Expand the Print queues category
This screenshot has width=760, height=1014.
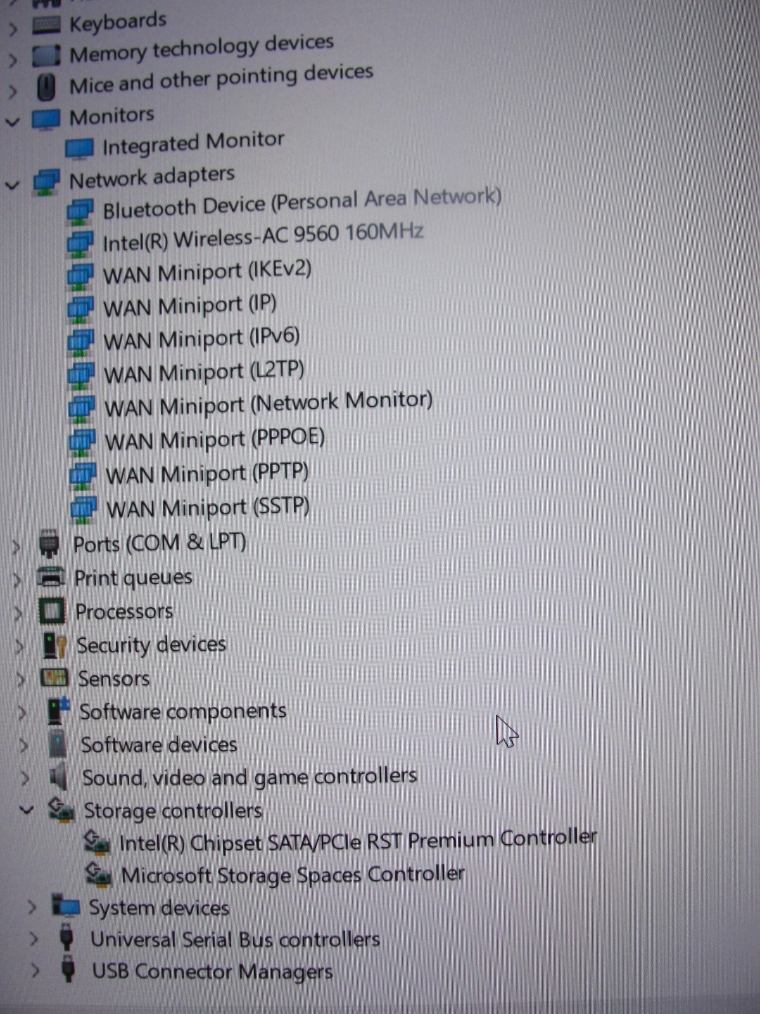[18, 579]
